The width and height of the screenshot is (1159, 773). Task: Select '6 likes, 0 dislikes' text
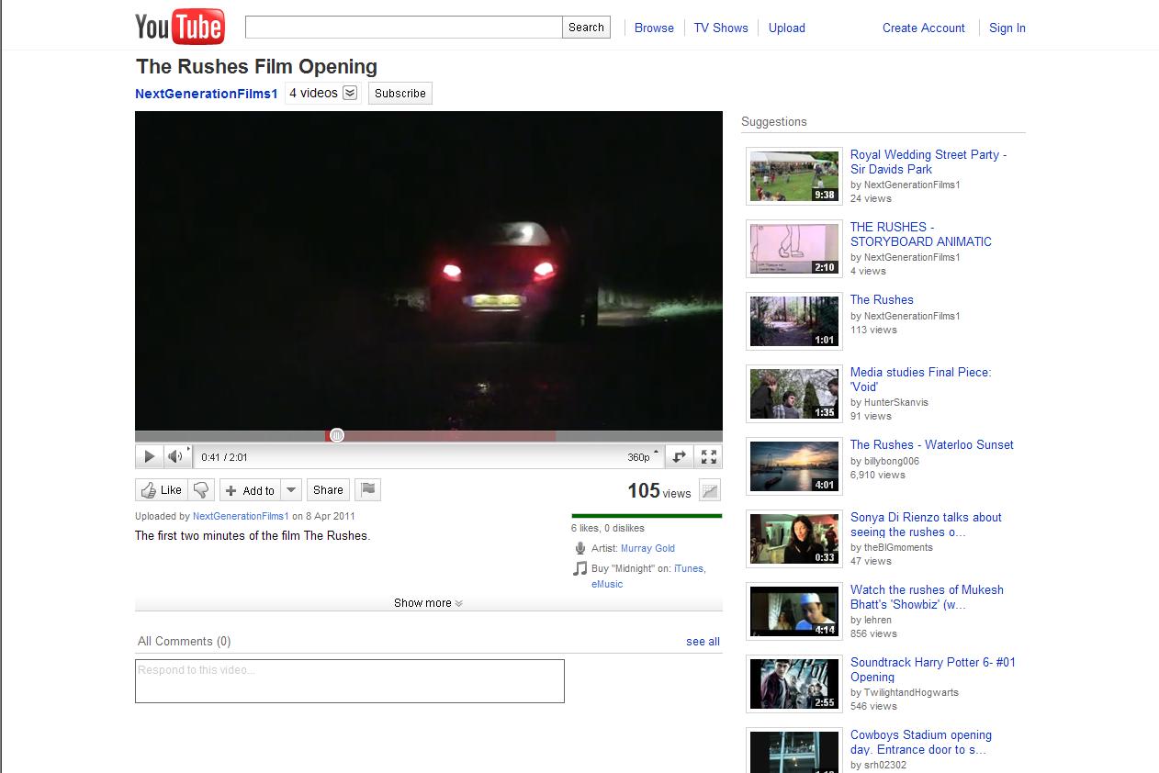click(x=608, y=528)
